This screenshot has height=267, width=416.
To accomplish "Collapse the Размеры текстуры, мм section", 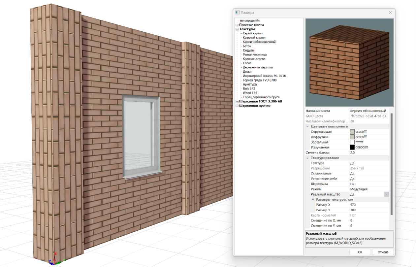I will pyautogui.click(x=313, y=200).
